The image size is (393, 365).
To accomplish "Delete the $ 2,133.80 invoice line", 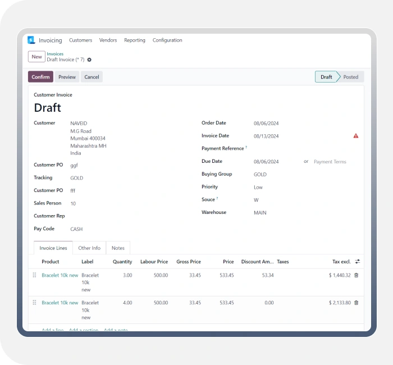I will click(356, 303).
